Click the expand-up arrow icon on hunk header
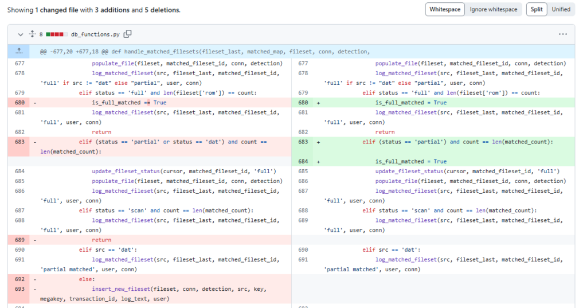This screenshot has height=308, width=587. click(x=19, y=52)
